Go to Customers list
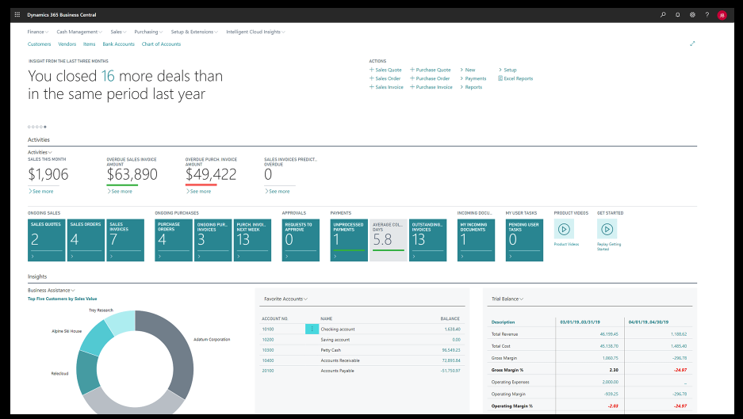Viewport: 743px width, 419px height. (40, 44)
